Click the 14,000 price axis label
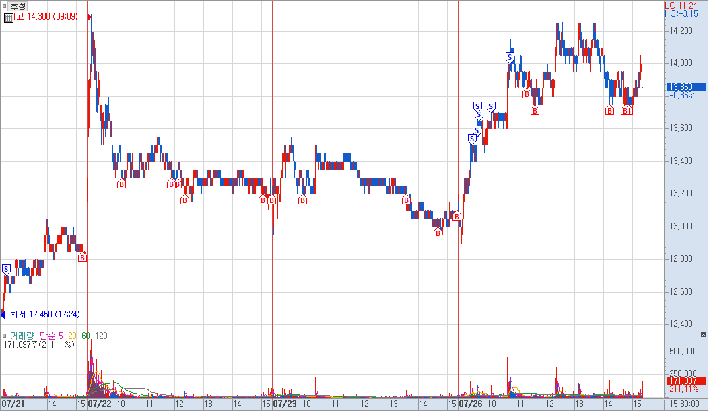This screenshot has width=709, height=411. pos(681,63)
